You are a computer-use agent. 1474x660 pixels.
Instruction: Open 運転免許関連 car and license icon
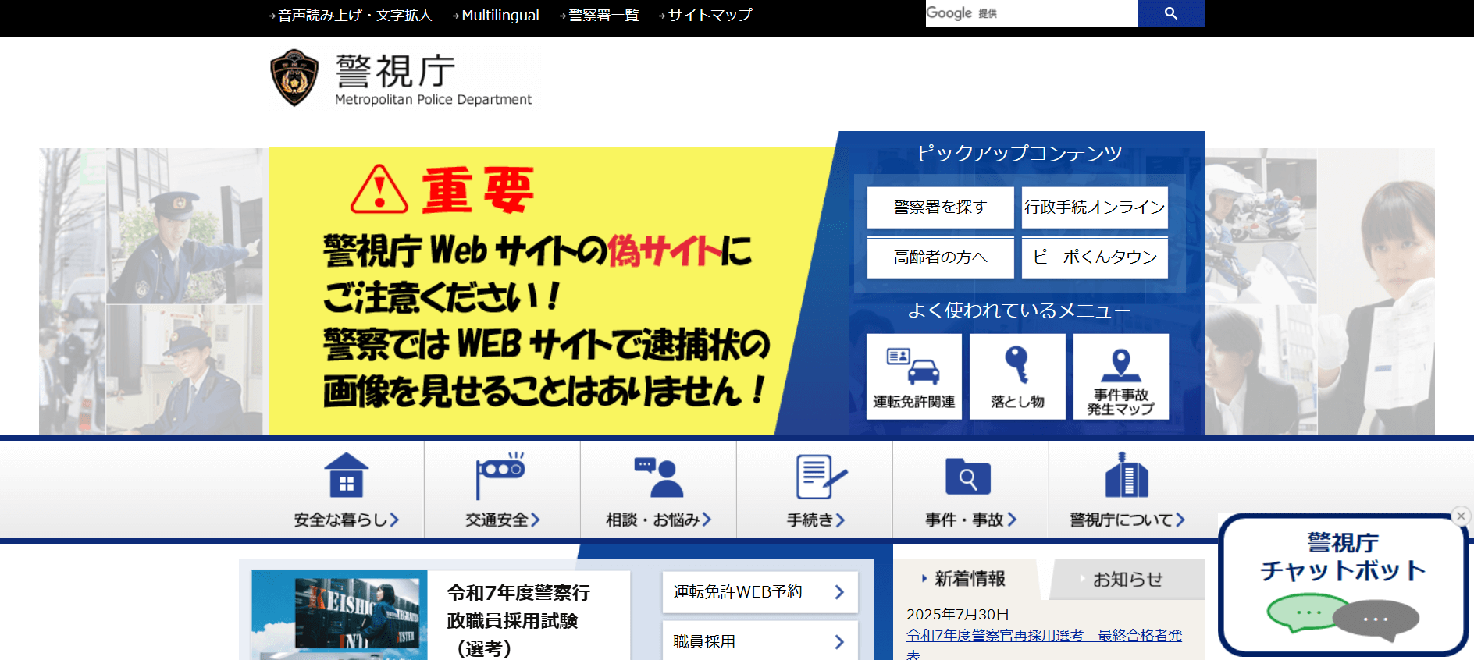(x=913, y=377)
